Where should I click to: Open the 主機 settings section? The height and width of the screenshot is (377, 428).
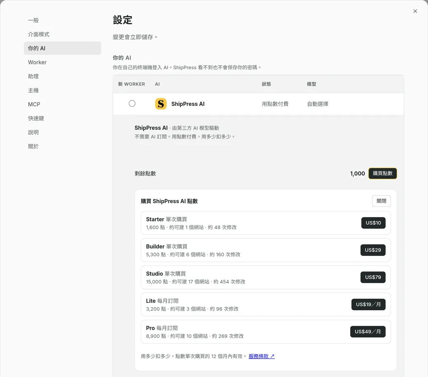coord(62,90)
